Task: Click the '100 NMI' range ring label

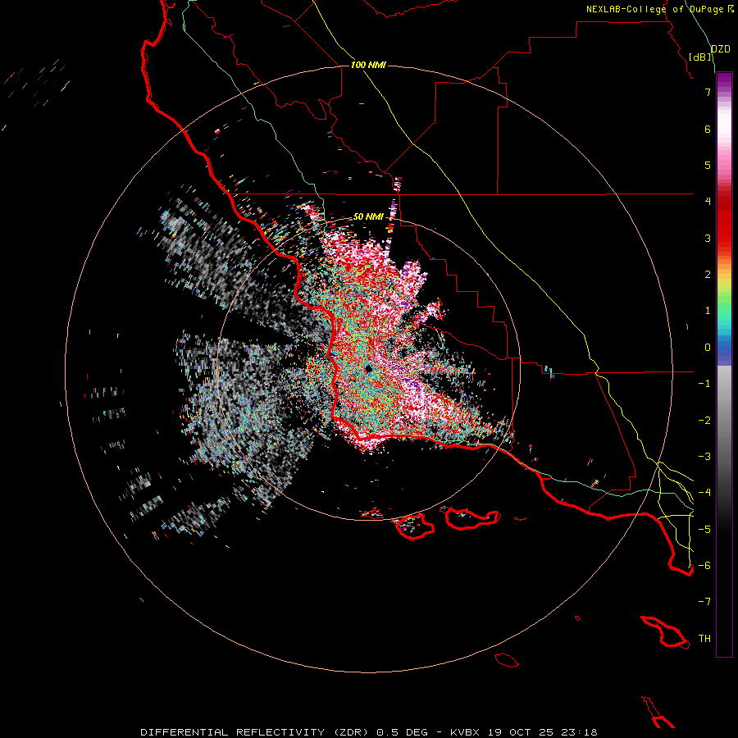Action: pyautogui.click(x=368, y=65)
